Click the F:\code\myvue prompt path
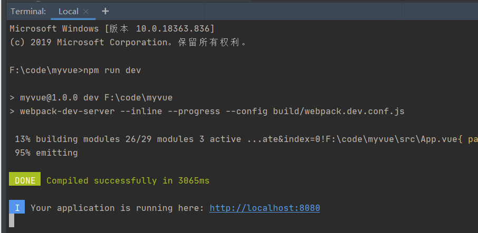The height and width of the screenshot is (233, 478). pos(45,70)
